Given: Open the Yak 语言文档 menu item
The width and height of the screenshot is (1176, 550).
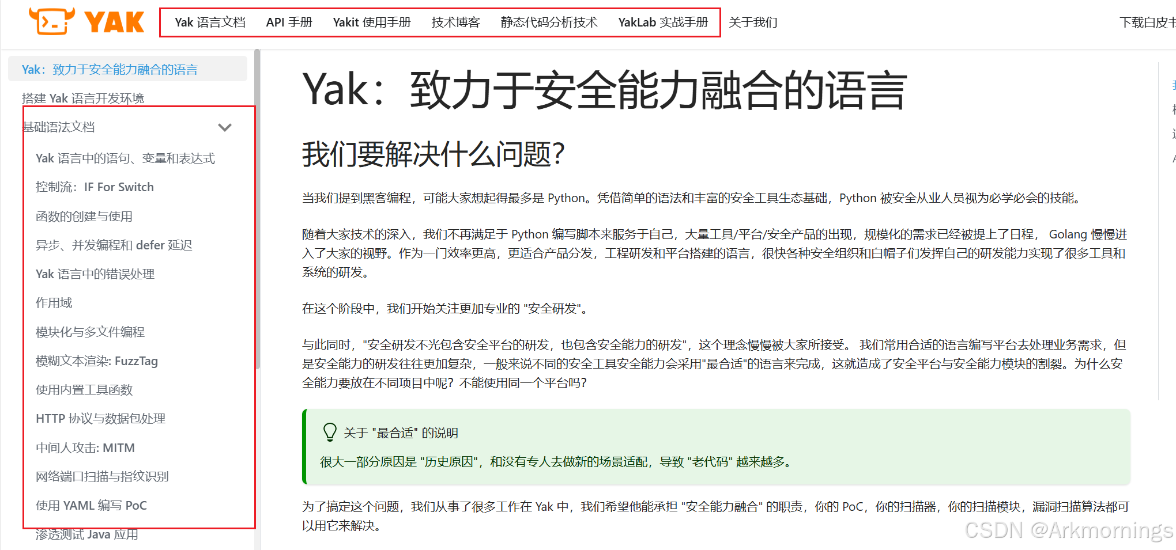Looking at the screenshot, I should (210, 22).
